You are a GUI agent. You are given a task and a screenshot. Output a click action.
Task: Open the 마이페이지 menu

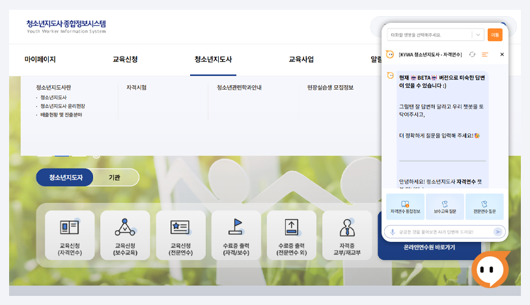[40, 59]
